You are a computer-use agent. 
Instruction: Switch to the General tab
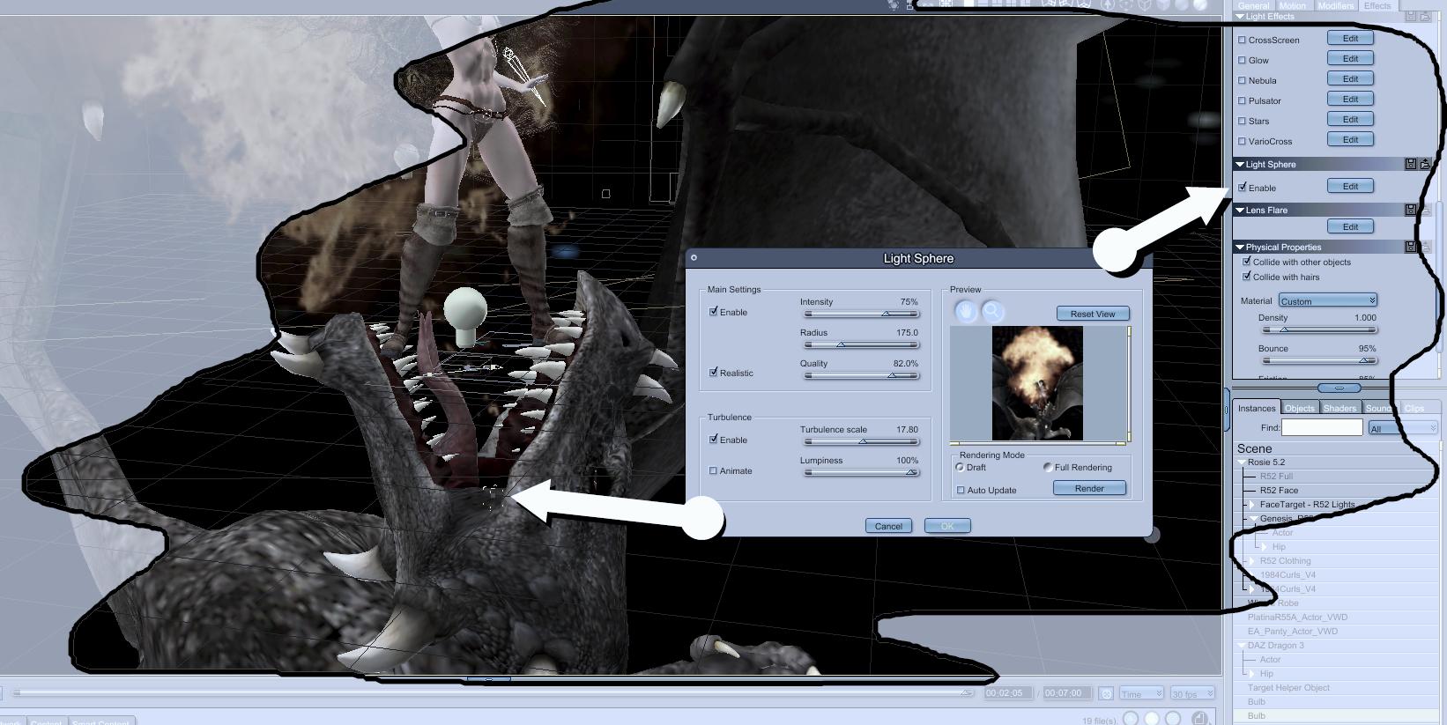(1253, 5)
